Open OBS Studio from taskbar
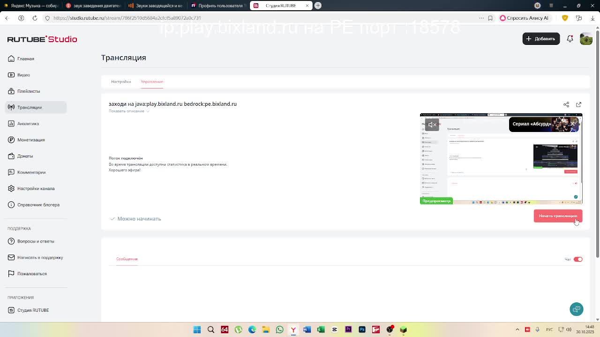 (390, 330)
